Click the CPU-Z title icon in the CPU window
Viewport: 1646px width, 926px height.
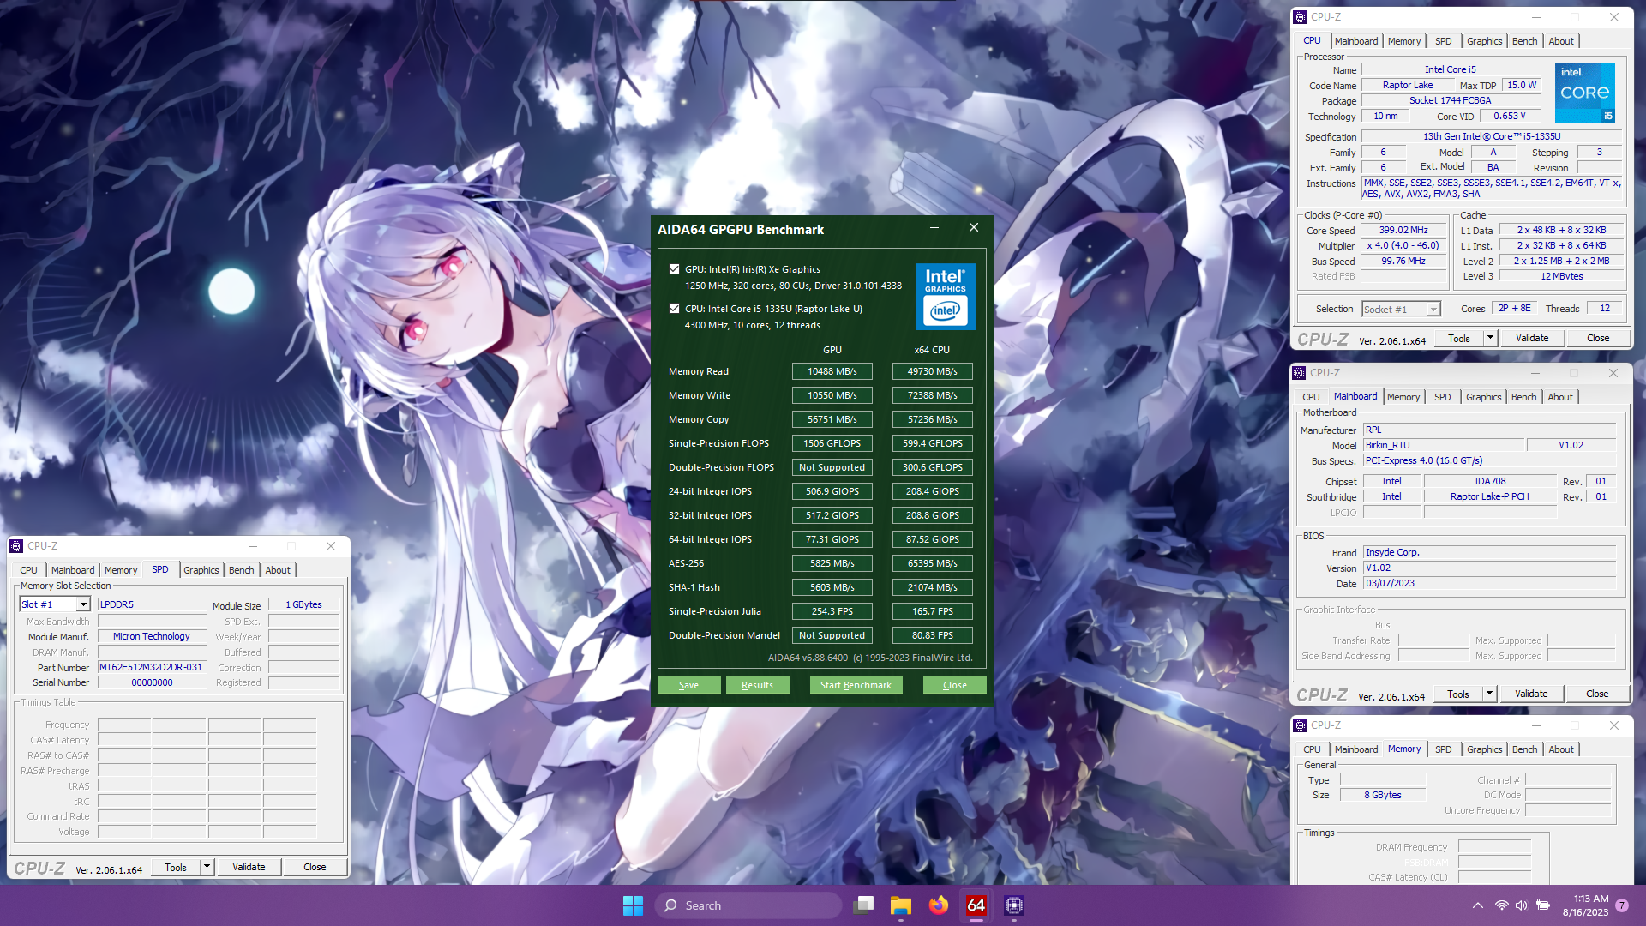pos(1300,17)
